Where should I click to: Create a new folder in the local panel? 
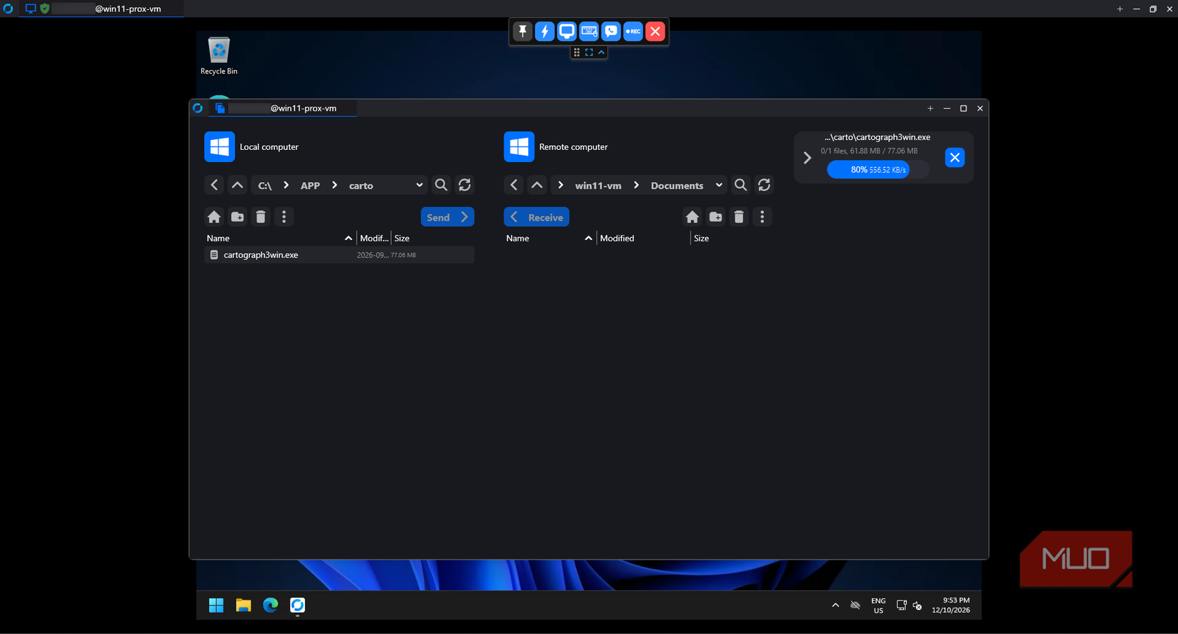tap(238, 216)
